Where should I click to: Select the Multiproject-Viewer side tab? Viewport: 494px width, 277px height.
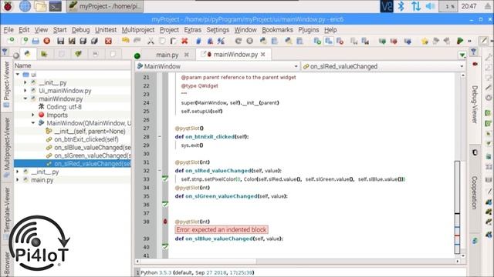point(7,147)
